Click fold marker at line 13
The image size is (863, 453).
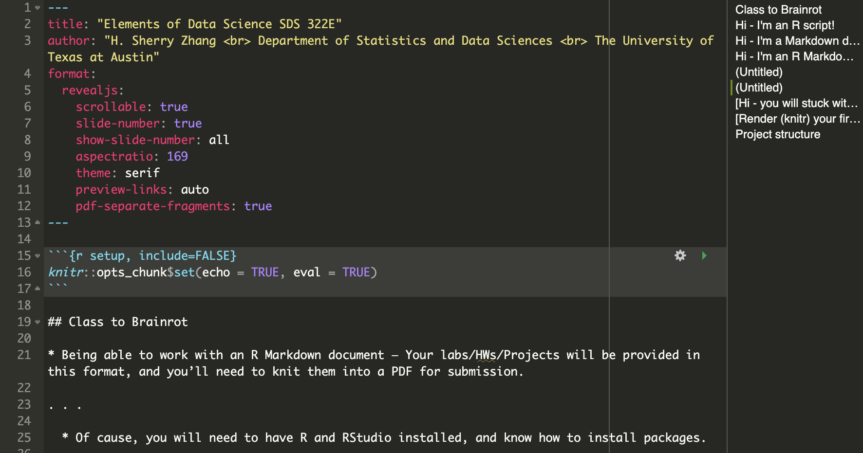pyautogui.click(x=38, y=222)
